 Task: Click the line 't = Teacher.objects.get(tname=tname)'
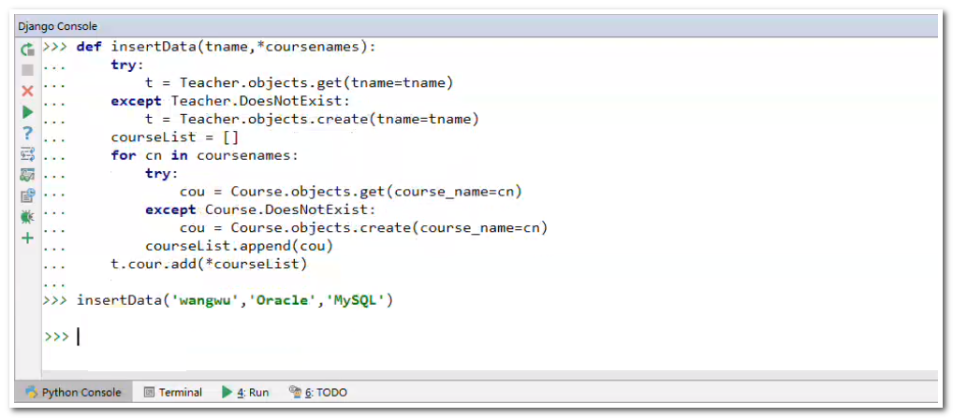point(299,83)
